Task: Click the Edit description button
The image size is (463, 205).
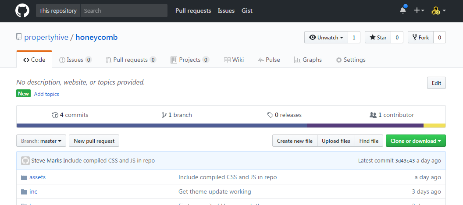Action: [436, 83]
